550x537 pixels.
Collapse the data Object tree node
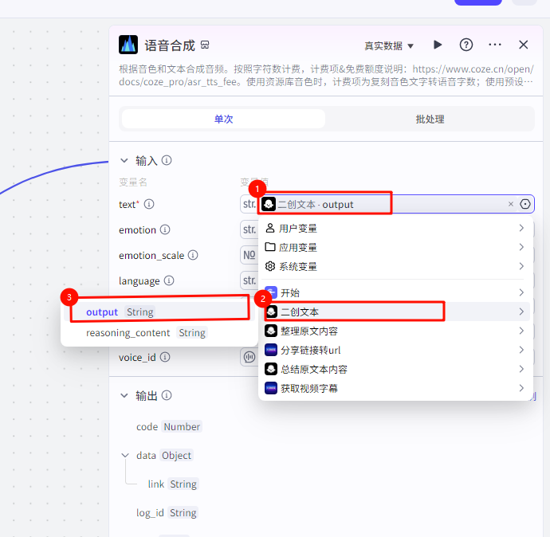pyautogui.click(x=125, y=456)
